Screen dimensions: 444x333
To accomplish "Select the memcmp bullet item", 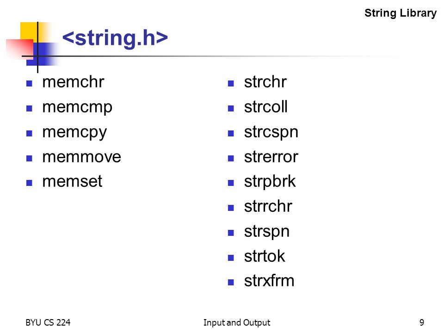I will click(77, 108).
